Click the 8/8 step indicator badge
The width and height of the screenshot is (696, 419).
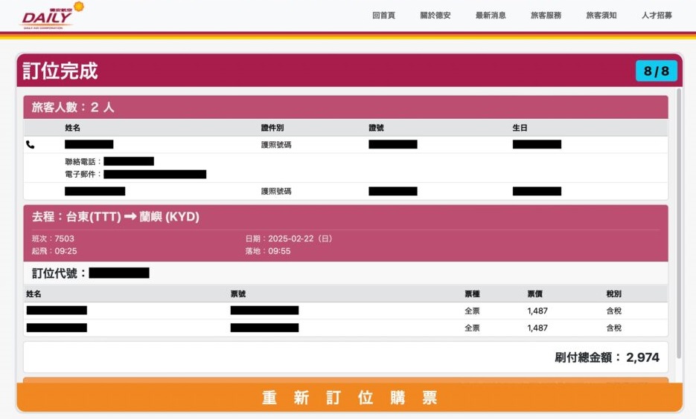pyautogui.click(x=657, y=71)
